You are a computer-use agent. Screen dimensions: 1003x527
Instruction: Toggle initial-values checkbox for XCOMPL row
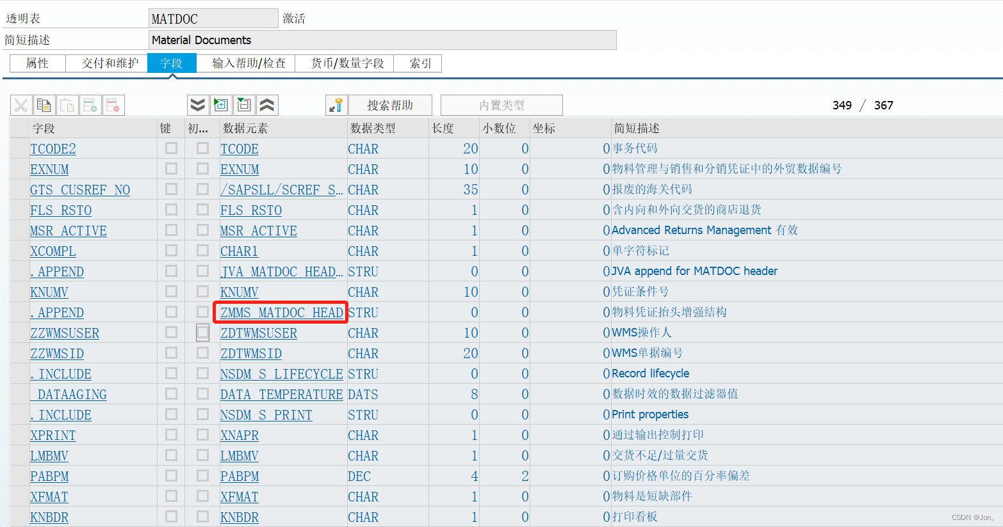point(202,251)
